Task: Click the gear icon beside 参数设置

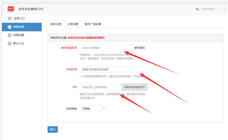Action: click(x=10, y=27)
